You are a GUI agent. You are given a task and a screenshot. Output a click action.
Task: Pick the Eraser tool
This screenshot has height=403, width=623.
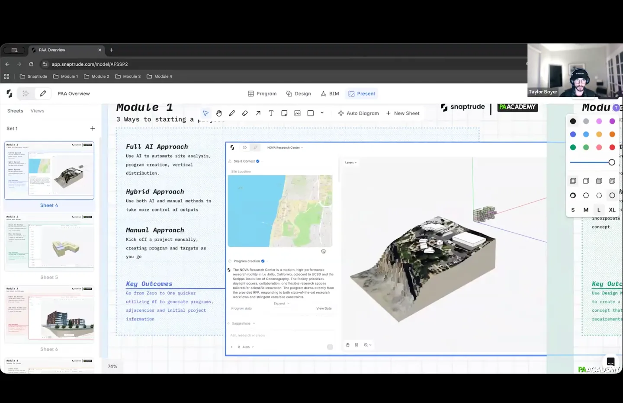[245, 113]
